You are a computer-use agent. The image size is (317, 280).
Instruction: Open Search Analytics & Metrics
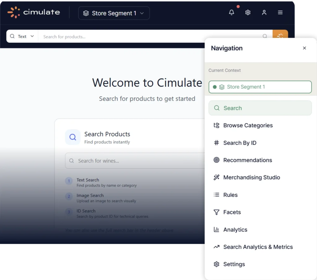click(258, 247)
